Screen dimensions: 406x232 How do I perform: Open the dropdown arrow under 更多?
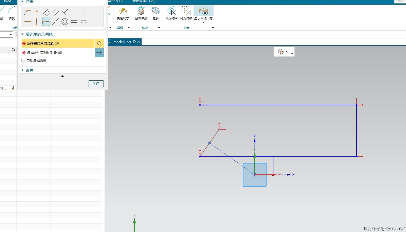[156, 22]
